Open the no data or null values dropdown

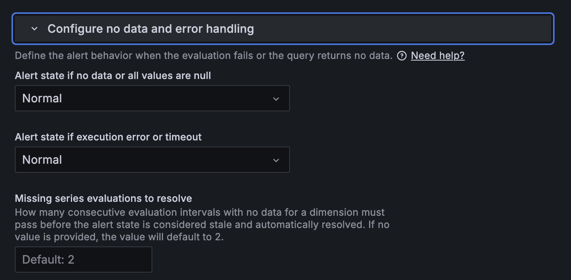[x=152, y=98]
